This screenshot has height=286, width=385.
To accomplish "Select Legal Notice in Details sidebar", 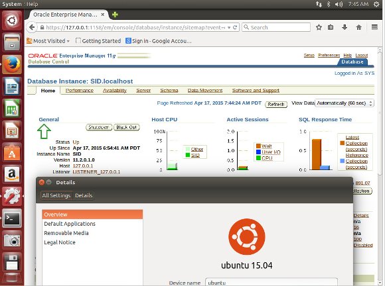I will [92, 242].
